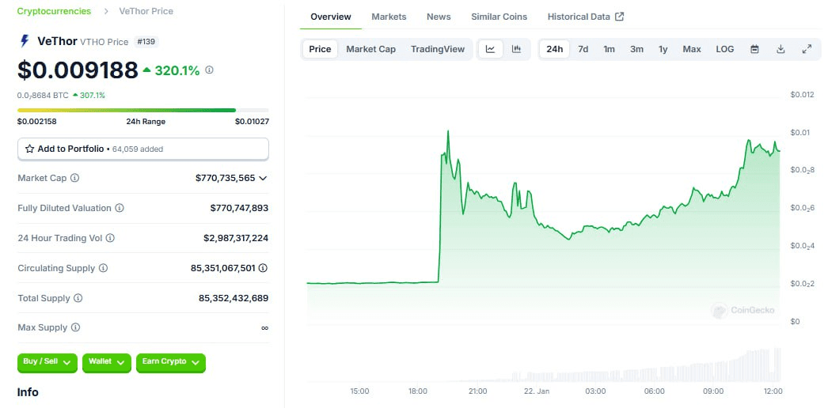Open the News tab
The image size is (828, 408).
click(x=439, y=17)
